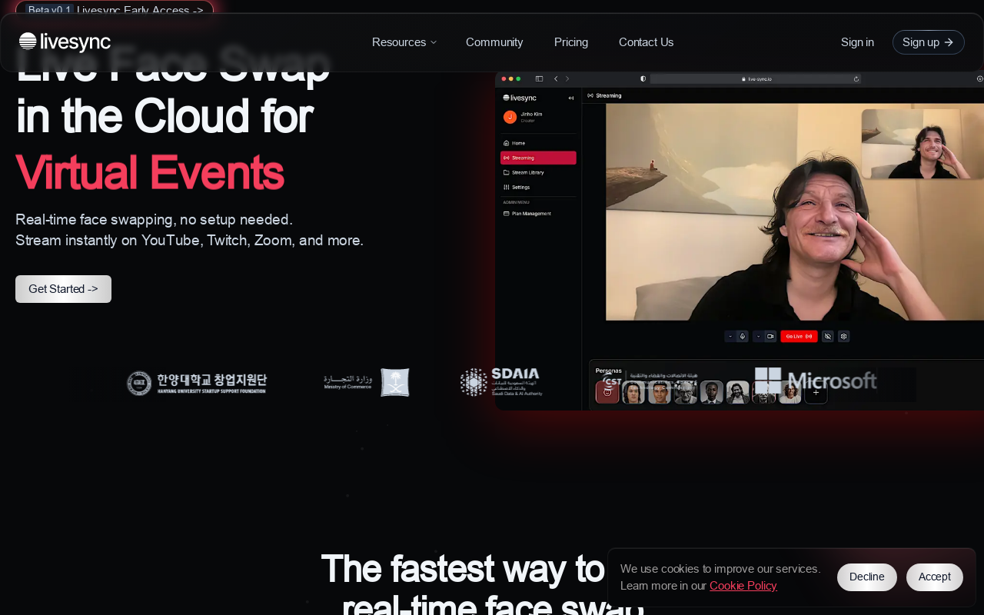Toggle the browser sidebar icon in the demo window
This screenshot has width=984, height=615.
(539, 78)
